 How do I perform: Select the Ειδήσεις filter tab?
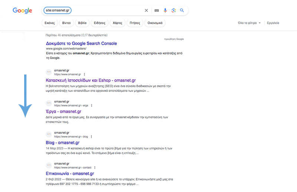pos(99,23)
